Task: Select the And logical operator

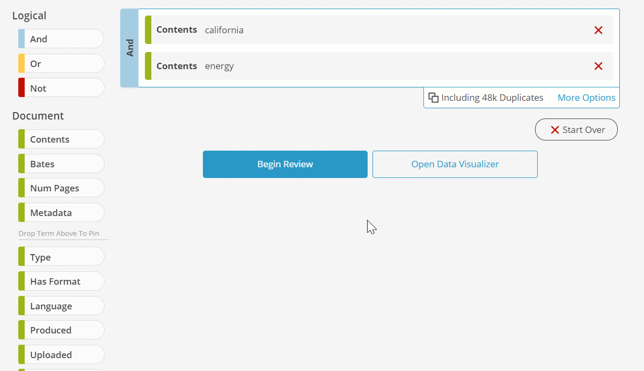Action: pyautogui.click(x=61, y=39)
